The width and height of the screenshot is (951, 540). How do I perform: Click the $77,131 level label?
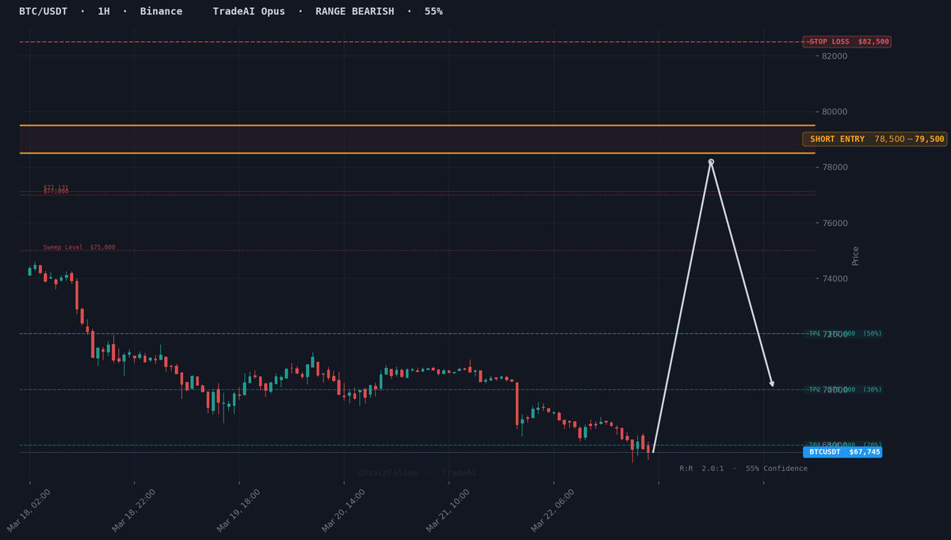[55, 188]
